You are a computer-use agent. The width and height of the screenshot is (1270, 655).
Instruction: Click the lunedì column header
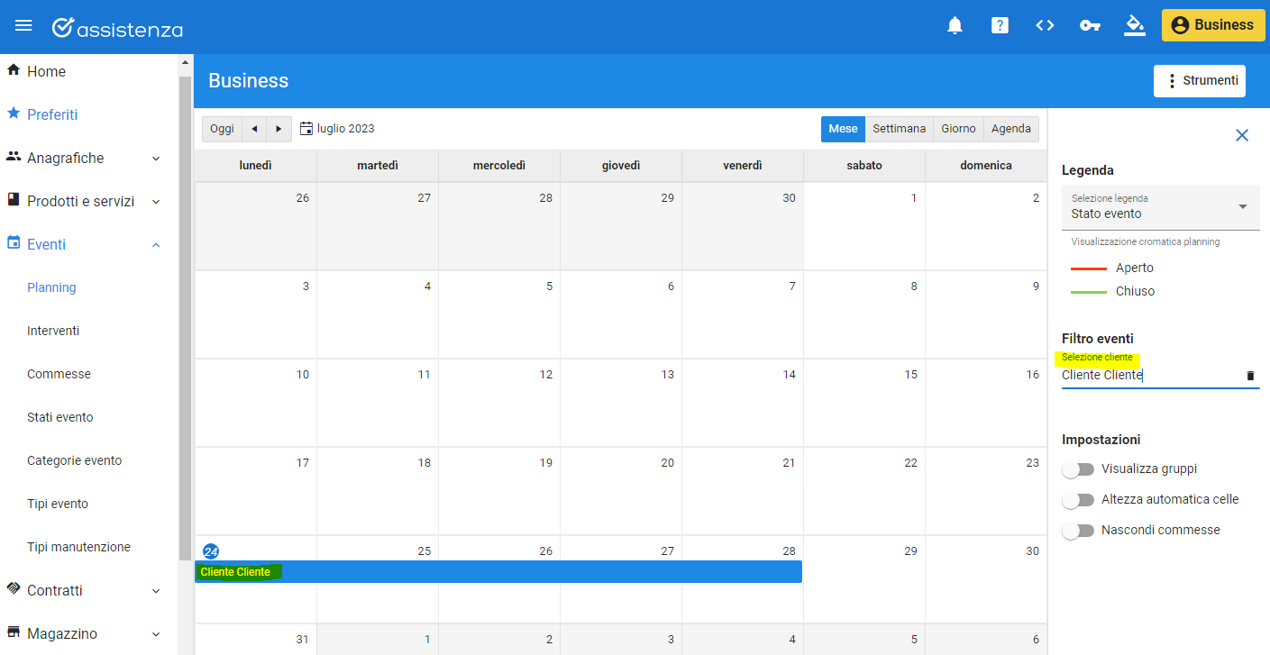[x=256, y=166]
